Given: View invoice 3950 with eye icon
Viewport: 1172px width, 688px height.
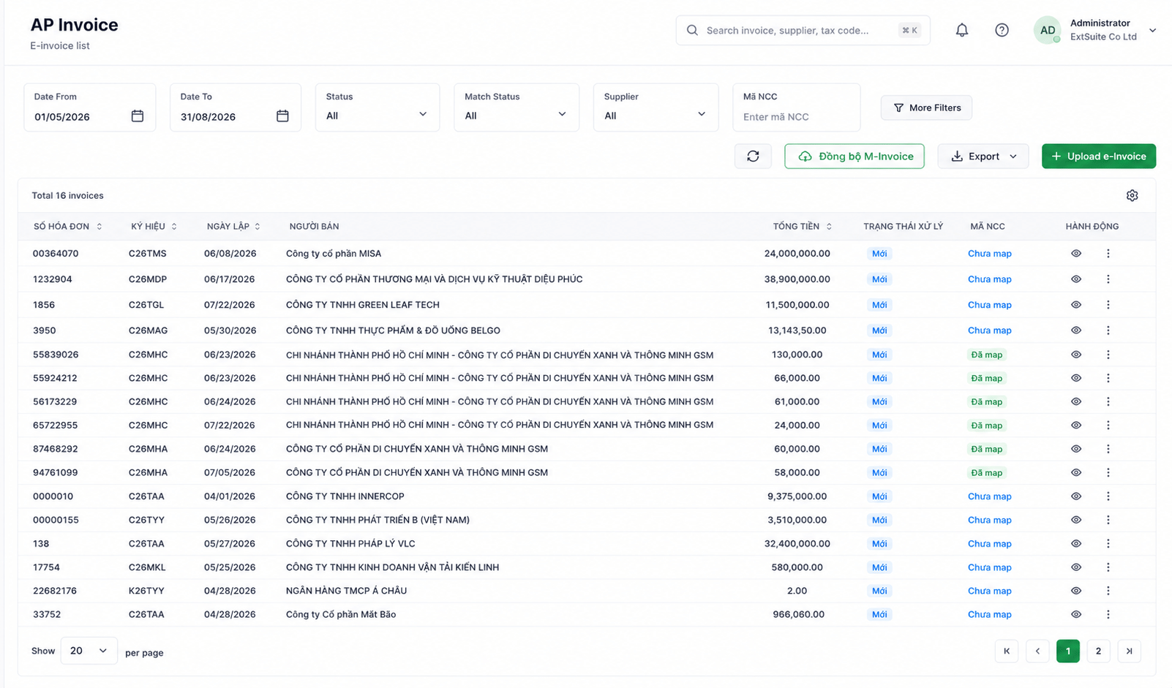Looking at the screenshot, I should click(1076, 330).
